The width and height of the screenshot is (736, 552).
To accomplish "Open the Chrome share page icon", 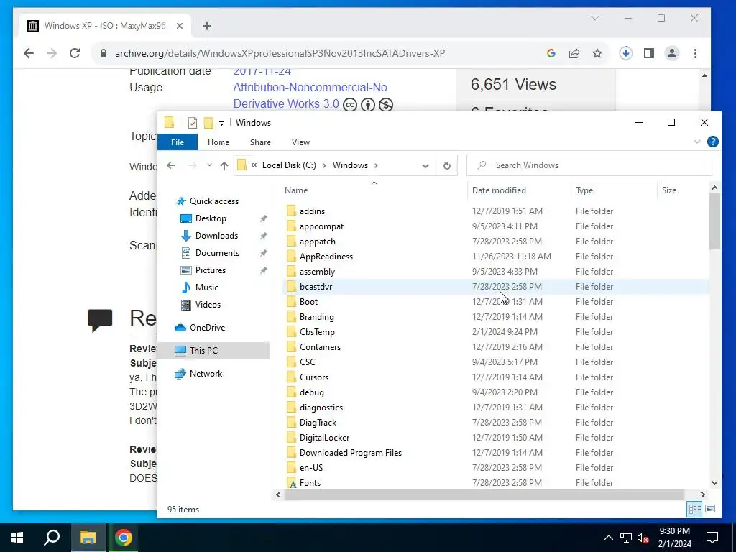I will click(x=574, y=53).
